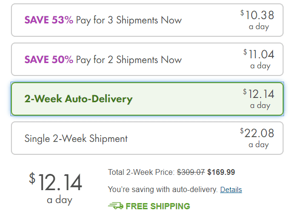Click the $10.38 a day price

pyautogui.click(x=257, y=20)
